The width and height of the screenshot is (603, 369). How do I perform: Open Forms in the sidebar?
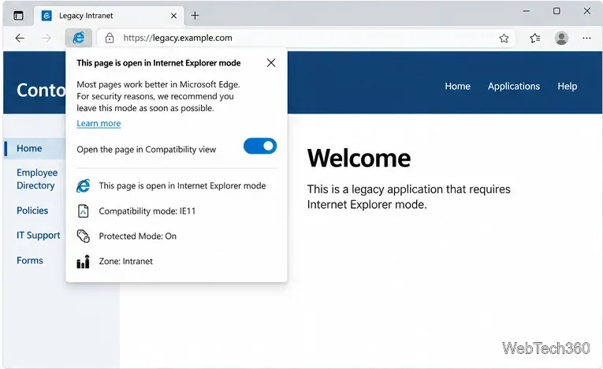[x=30, y=260]
